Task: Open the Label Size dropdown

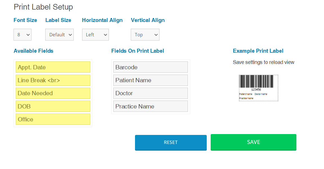Action: click(x=60, y=35)
